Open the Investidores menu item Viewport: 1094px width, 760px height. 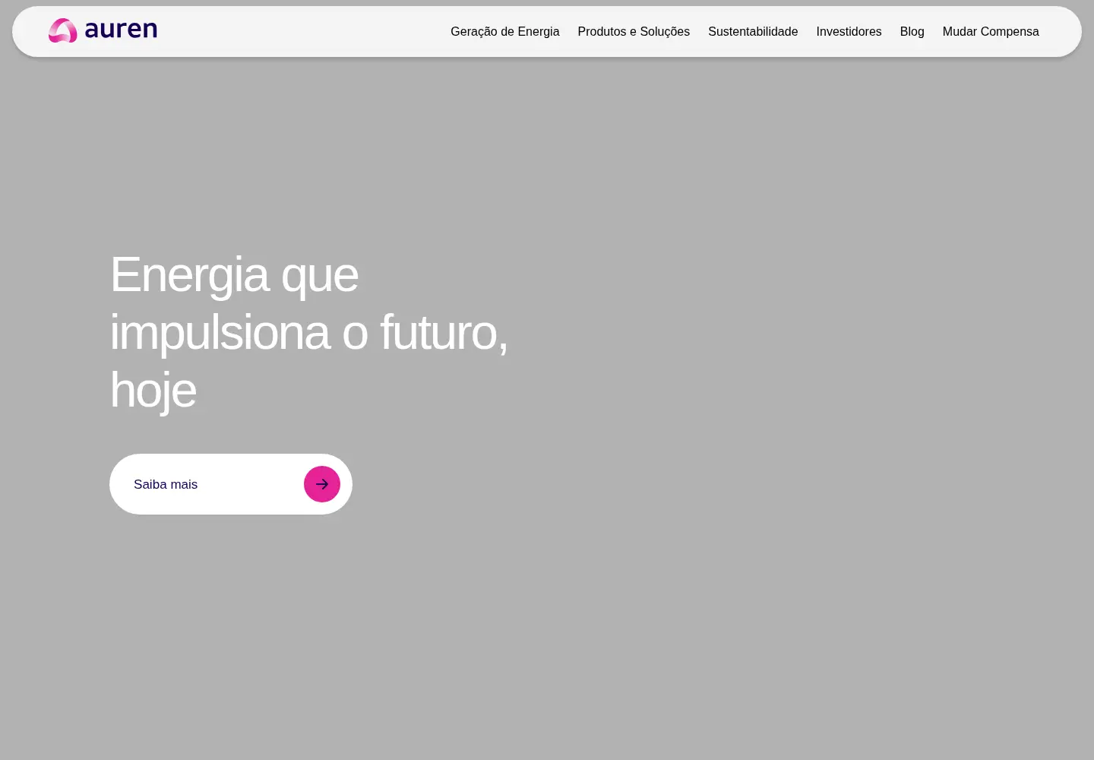849,31
